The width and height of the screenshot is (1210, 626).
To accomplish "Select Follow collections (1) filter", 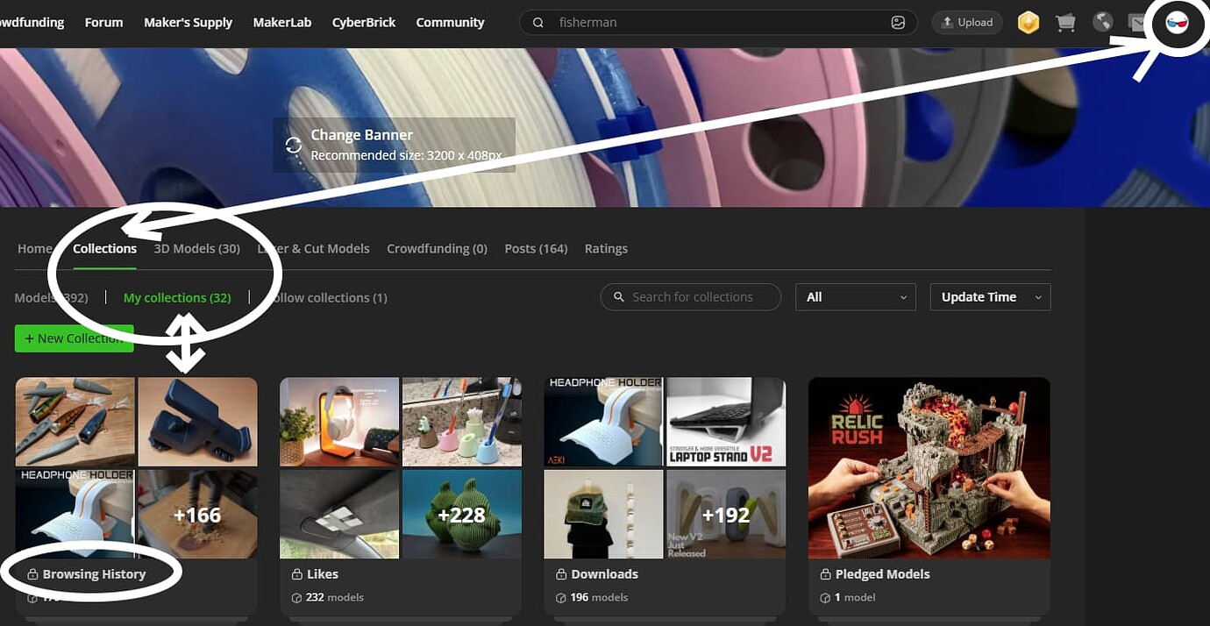I will pyautogui.click(x=326, y=297).
